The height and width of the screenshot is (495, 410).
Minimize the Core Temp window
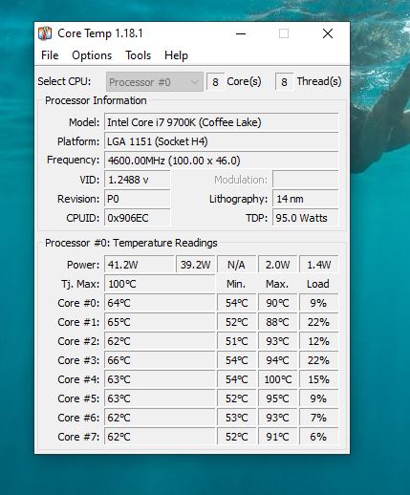coord(241,33)
